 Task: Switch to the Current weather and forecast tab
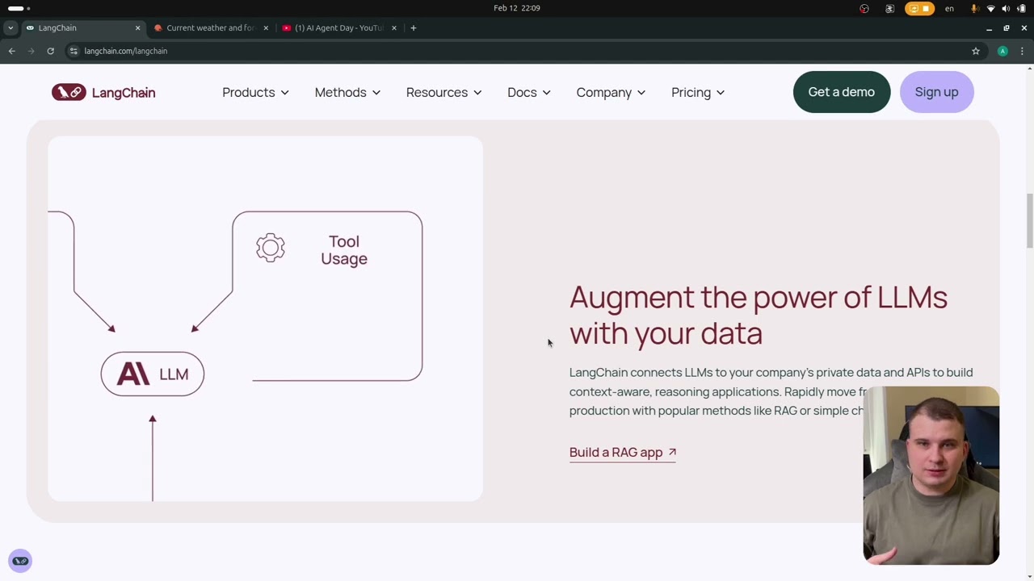(212, 27)
